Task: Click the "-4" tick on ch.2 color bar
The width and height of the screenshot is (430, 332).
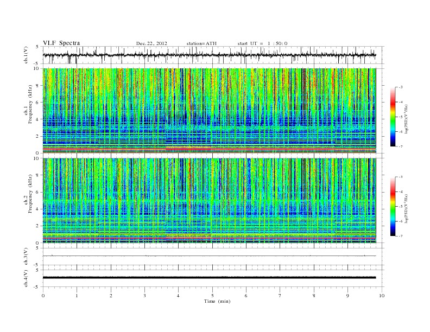Action: pos(400,191)
